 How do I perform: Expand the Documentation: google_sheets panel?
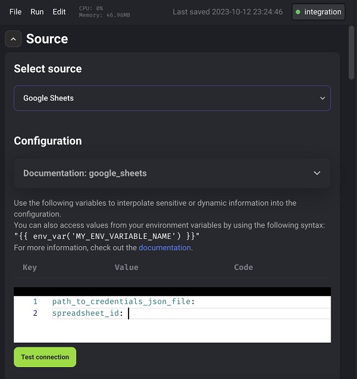click(x=172, y=173)
